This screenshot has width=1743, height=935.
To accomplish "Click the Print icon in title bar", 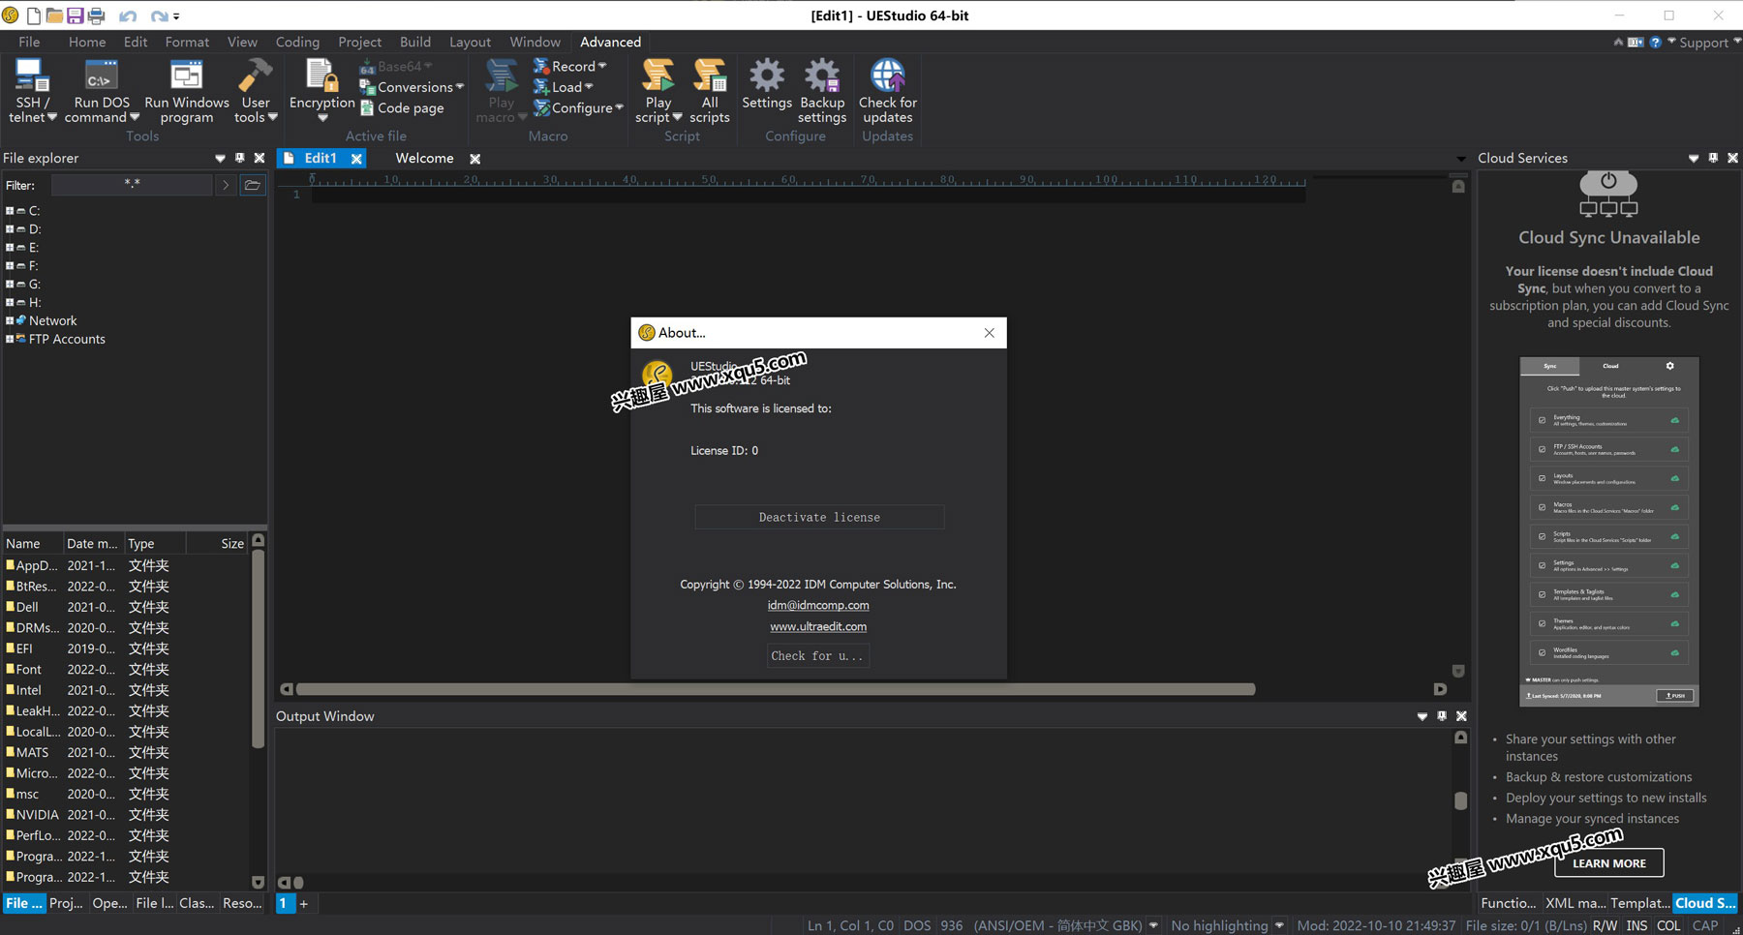I will [96, 15].
